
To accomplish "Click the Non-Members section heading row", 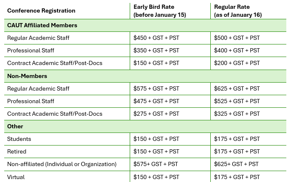I will pyautogui.click(x=145, y=76).
